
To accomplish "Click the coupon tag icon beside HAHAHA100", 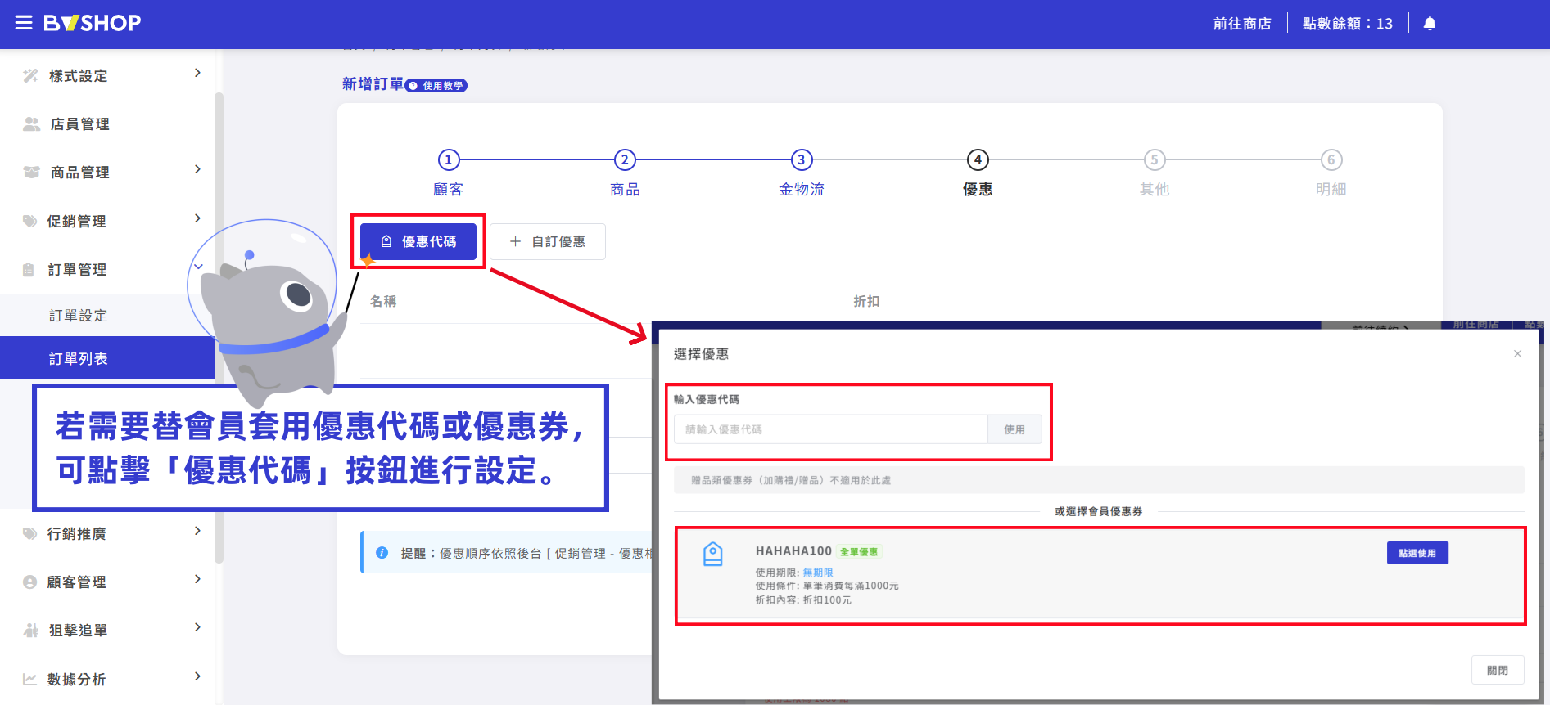I will (x=713, y=555).
